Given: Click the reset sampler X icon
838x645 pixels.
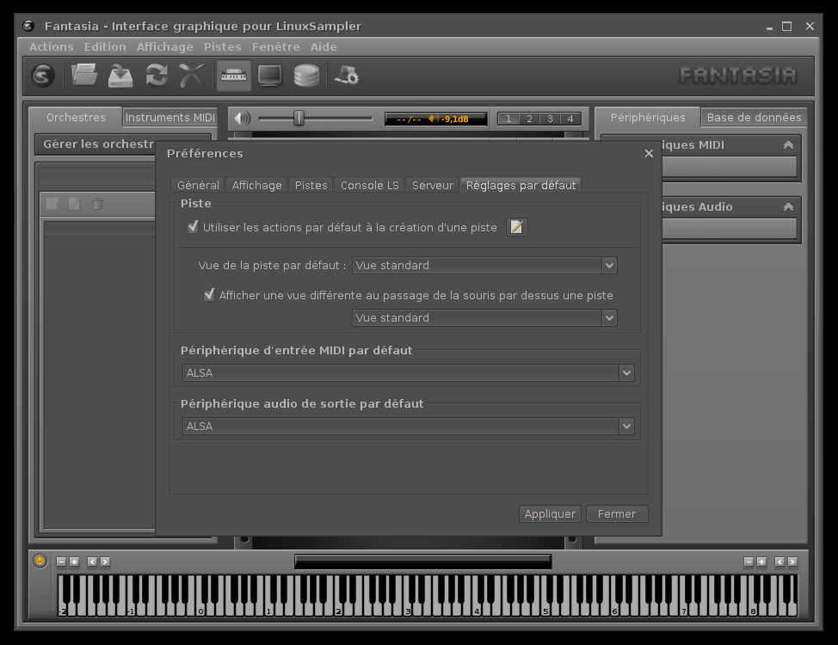Looking at the screenshot, I should (191, 76).
